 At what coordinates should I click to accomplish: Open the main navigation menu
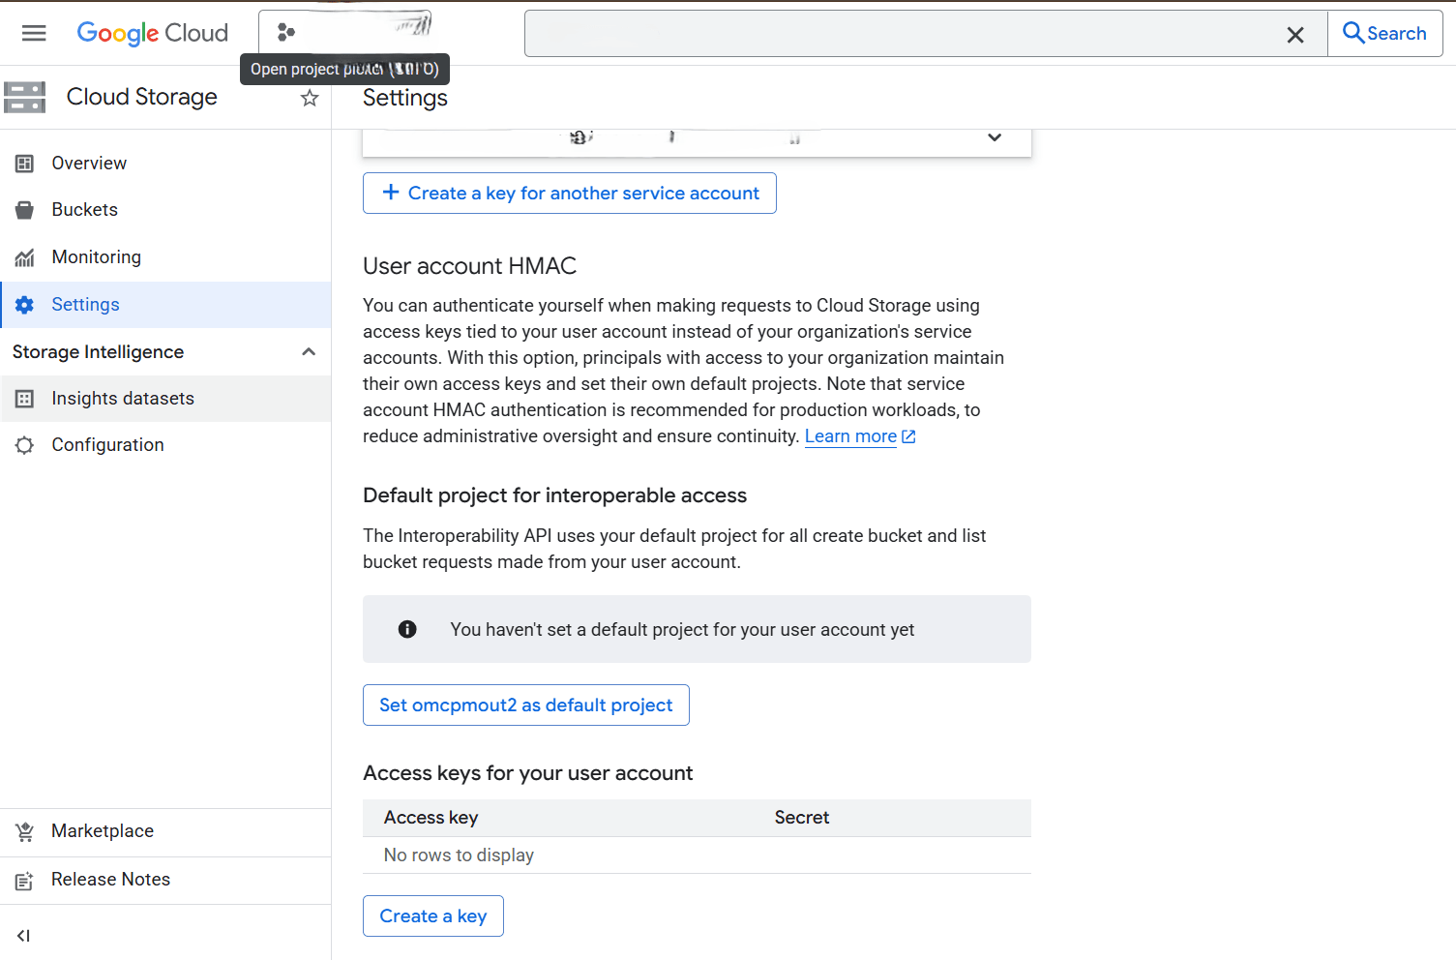coord(34,32)
